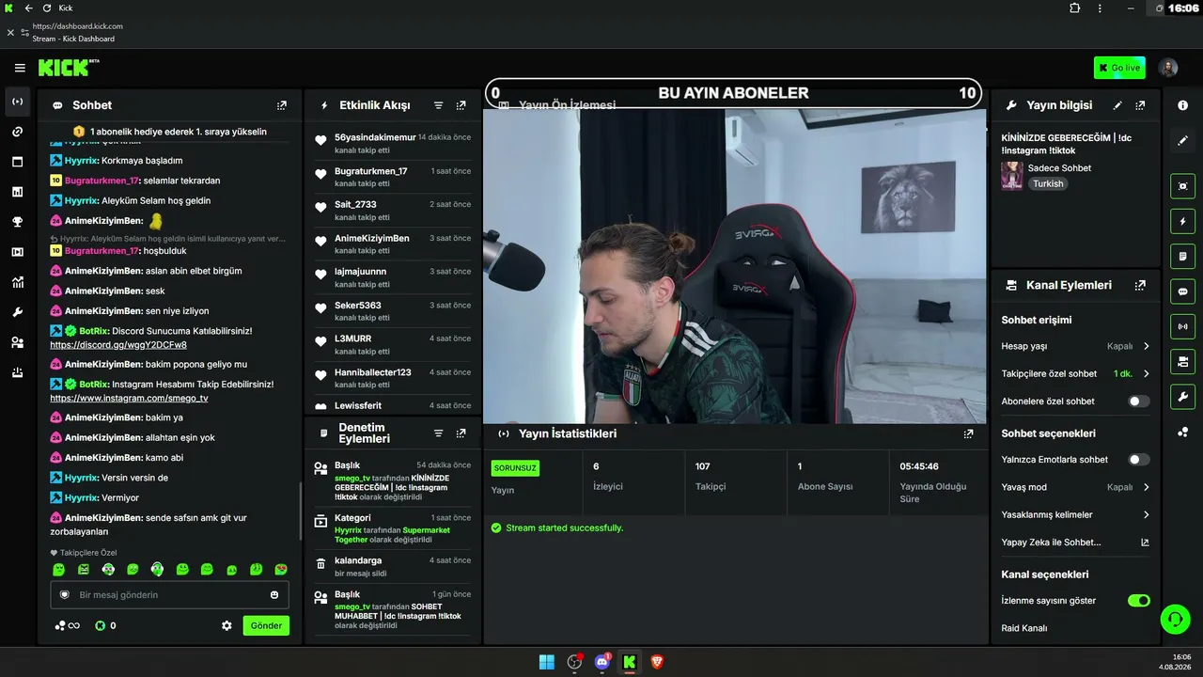The height and width of the screenshot is (677, 1203).
Task: Toggle Yalnızca Emotlarla sohbet switch
Action: [x=1138, y=460]
